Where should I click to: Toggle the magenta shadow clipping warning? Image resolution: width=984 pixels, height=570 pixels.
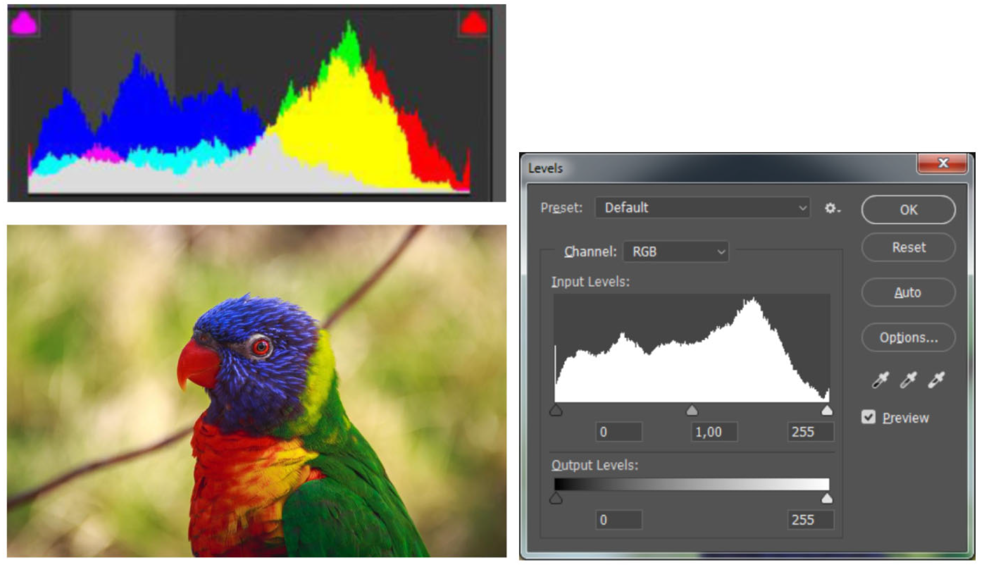[24, 23]
